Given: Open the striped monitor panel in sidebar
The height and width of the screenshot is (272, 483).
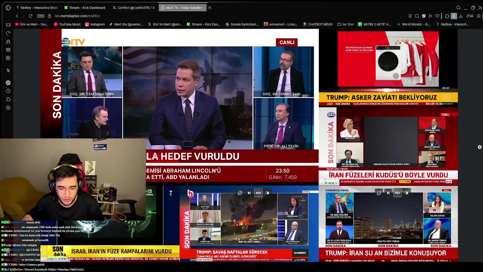Looking at the screenshot, I should [x=8, y=49].
